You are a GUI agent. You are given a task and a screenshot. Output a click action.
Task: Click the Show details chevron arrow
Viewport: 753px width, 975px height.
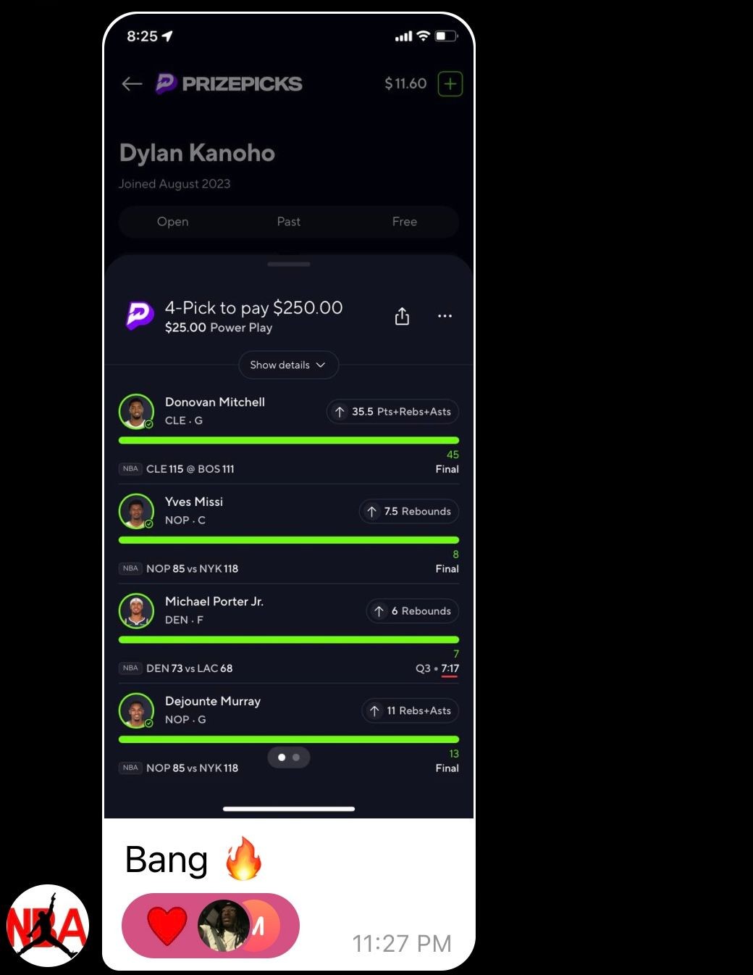(x=321, y=365)
